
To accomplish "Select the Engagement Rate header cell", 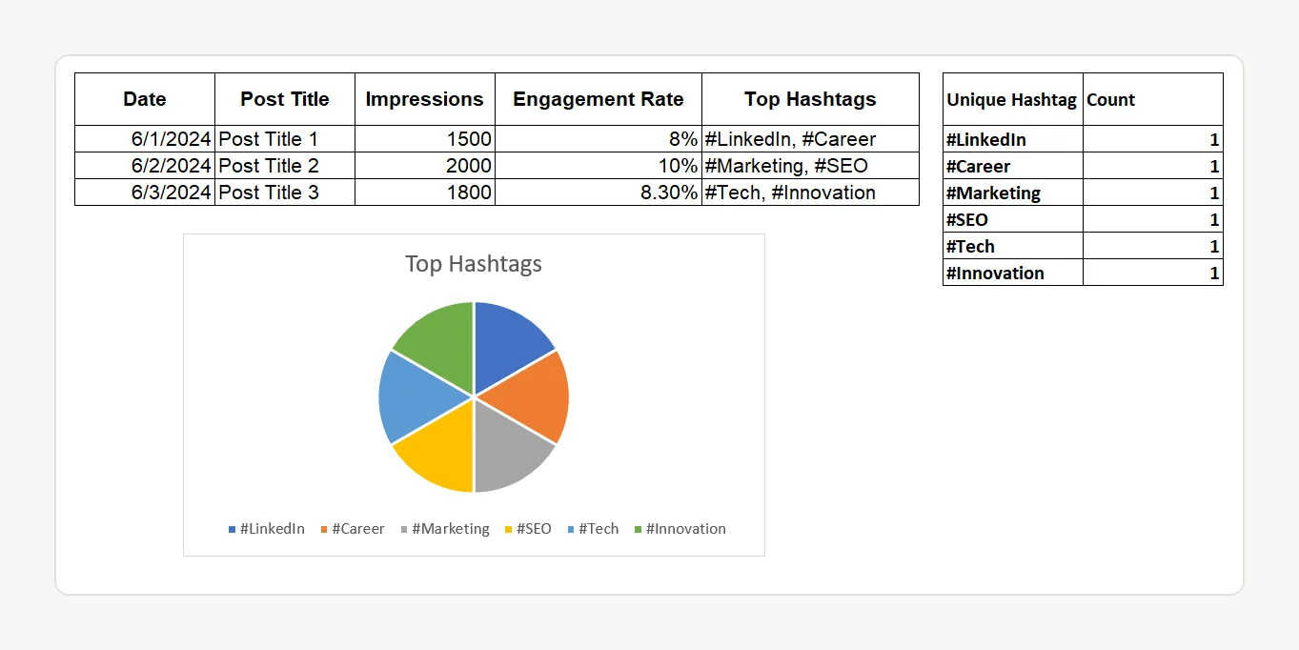I will (x=599, y=99).
